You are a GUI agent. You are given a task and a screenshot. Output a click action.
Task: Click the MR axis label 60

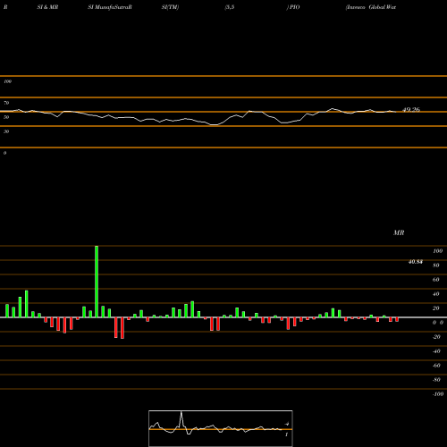coord(436,280)
